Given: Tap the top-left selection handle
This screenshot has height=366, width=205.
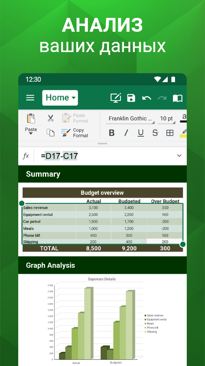Looking at the screenshot, I should [21, 203].
